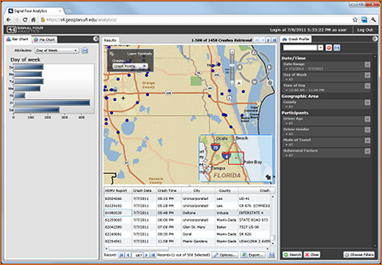Reload the page in the browser
Viewport: 382px width, 265px height.
(x=25, y=20)
